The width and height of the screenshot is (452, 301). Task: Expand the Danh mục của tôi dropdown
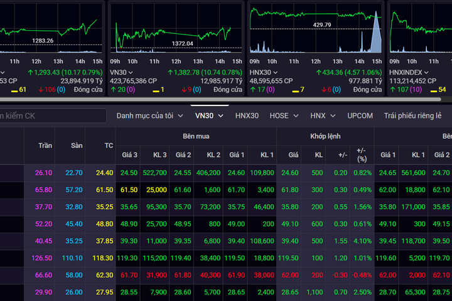pyautogui.click(x=180, y=116)
